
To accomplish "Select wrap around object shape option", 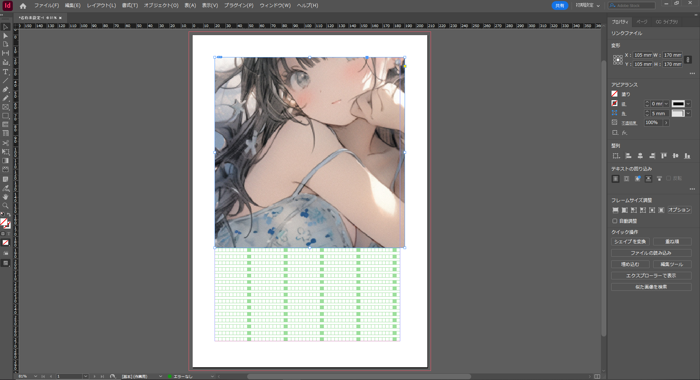I will pyautogui.click(x=637, y=178).
